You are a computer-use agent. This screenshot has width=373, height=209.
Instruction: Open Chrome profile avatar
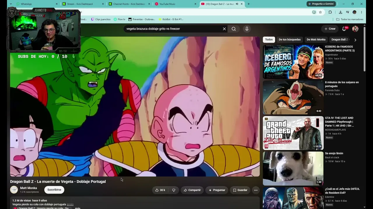pos(354,12)
